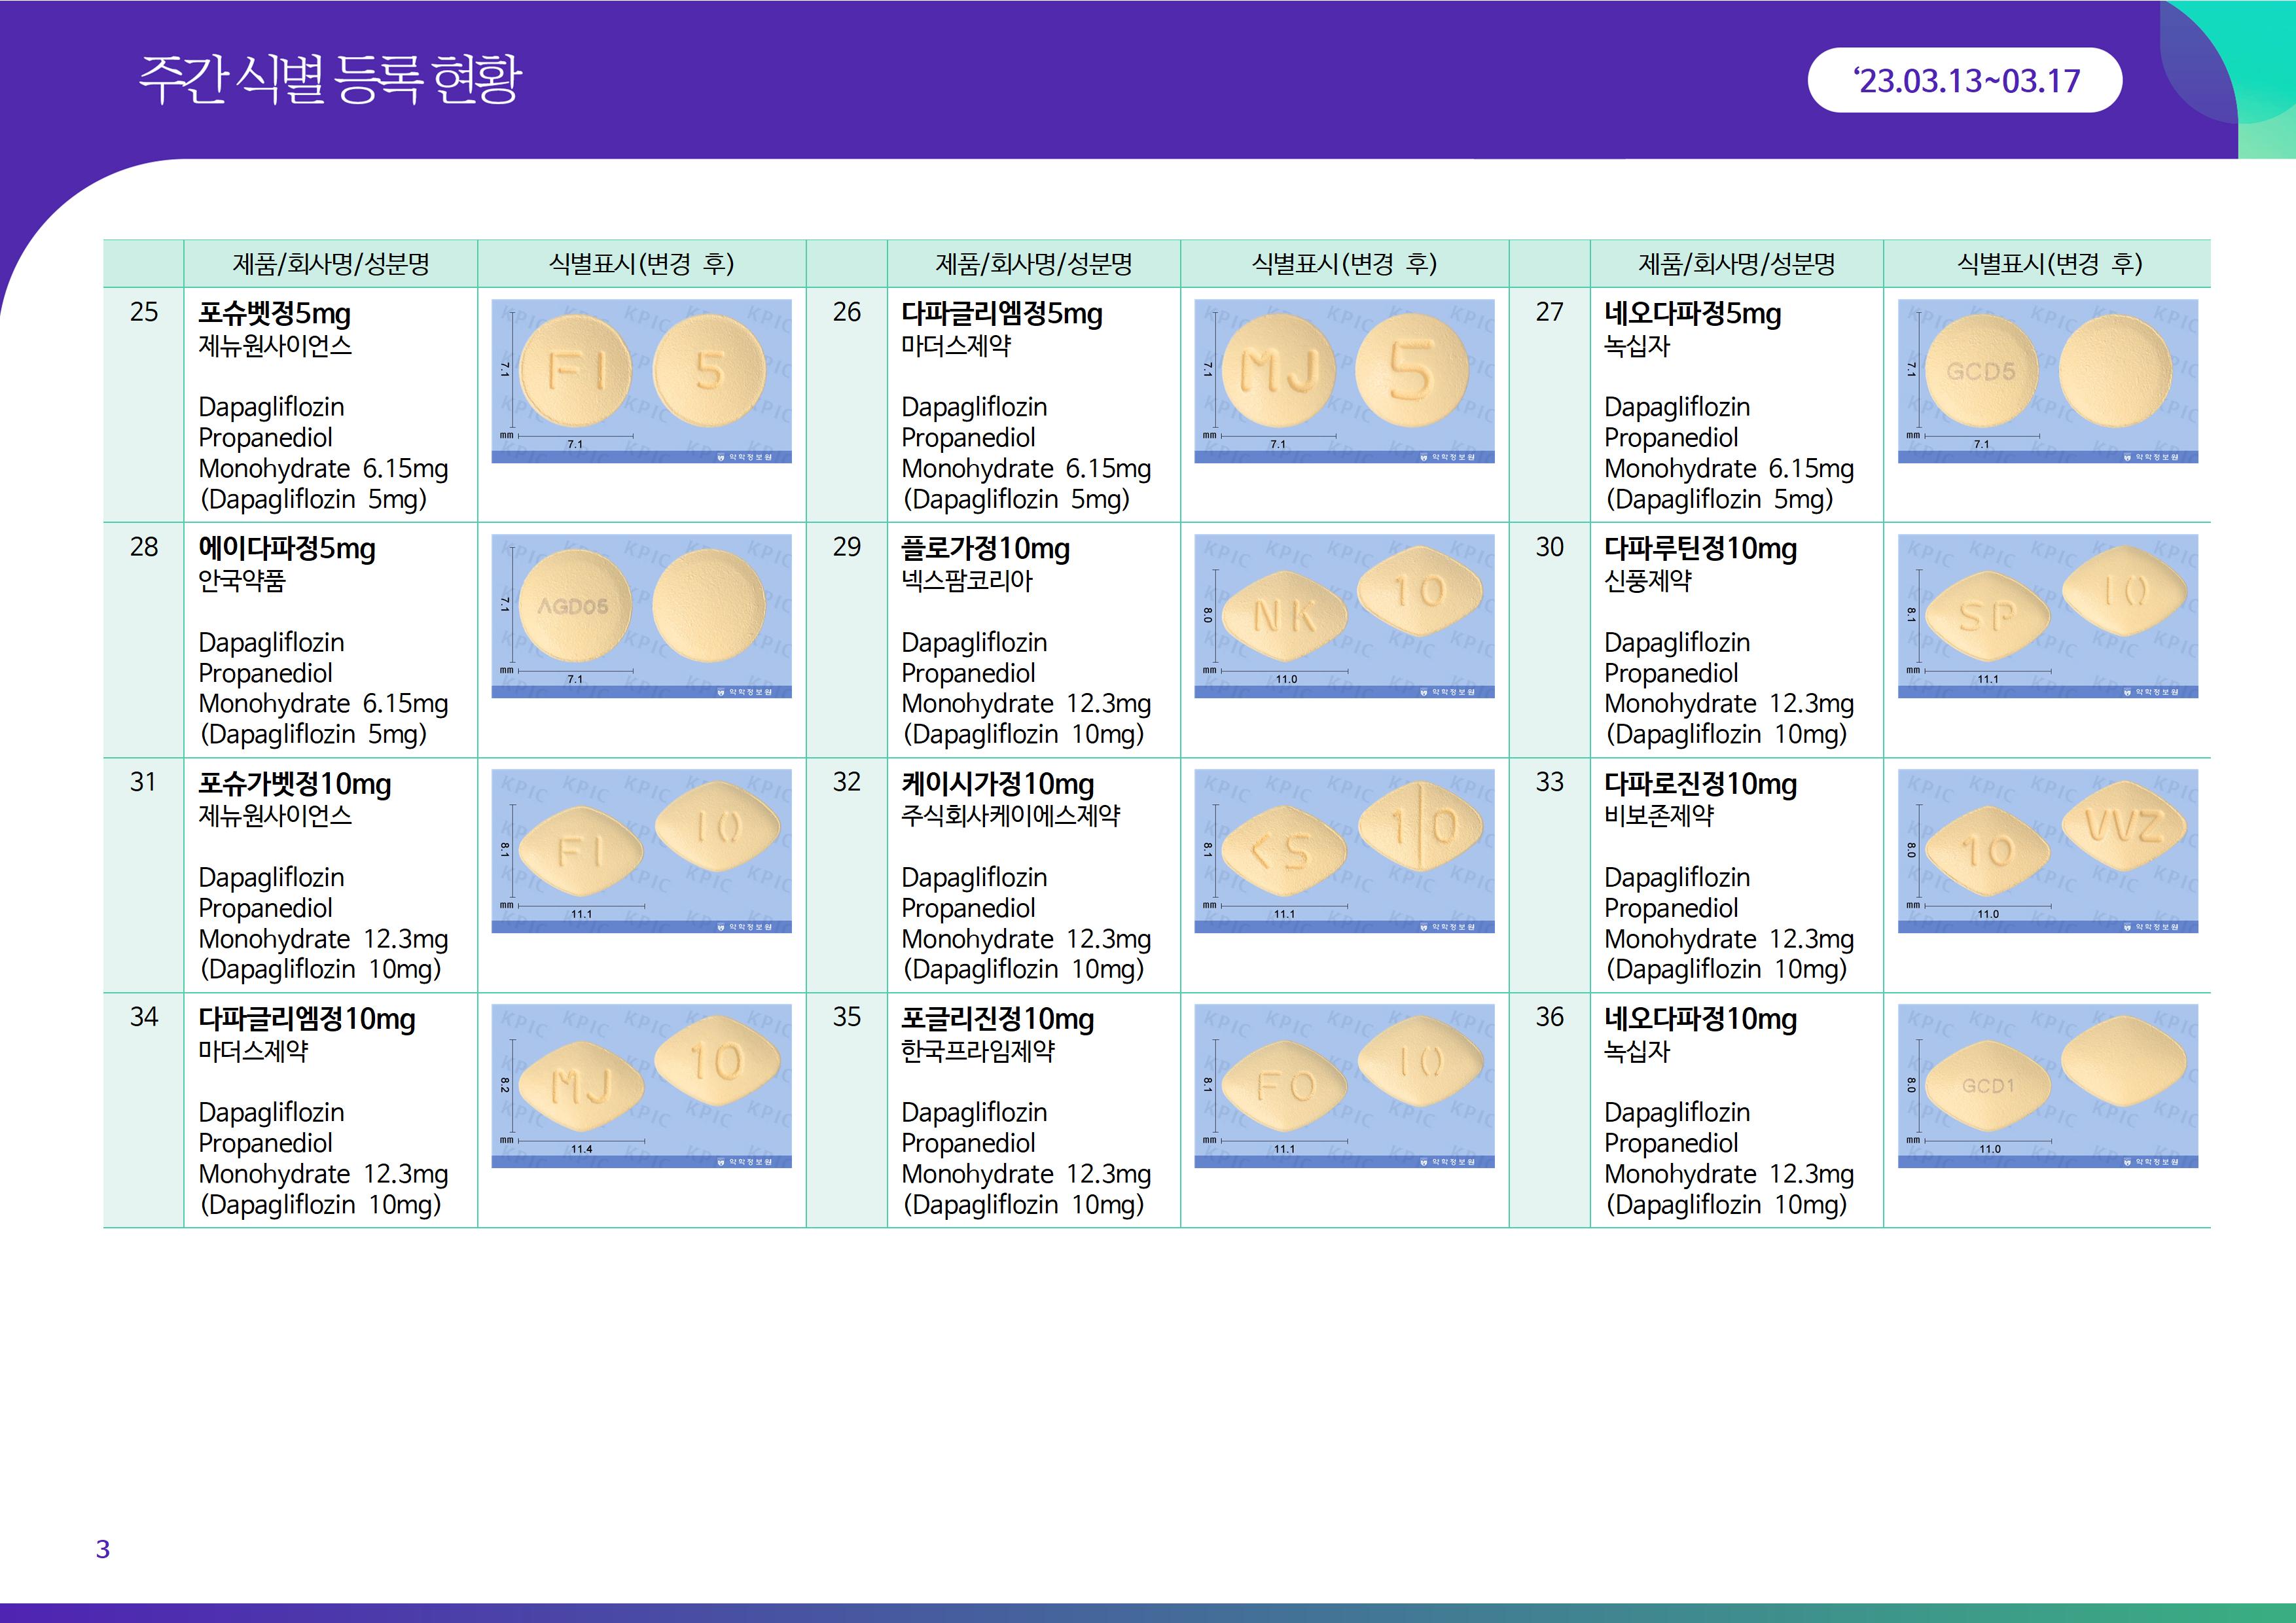The height and width of the screenshot is (1623, 2296).
Task: Click the SP 10 pill image for 다파루틴정10mg
Action: pos(2047,616)
